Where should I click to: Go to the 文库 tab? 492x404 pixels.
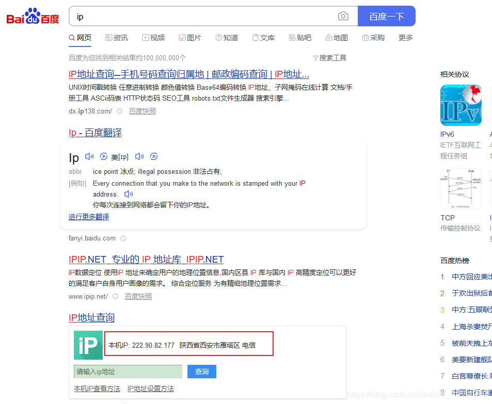263,38
